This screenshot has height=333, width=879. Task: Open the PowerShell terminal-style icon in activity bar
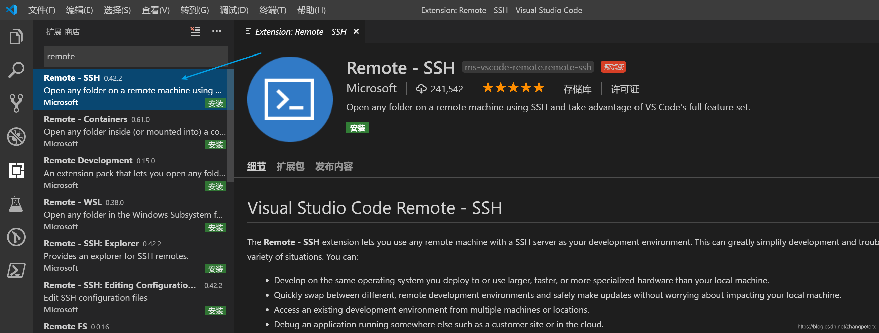[x=16, y=270]
